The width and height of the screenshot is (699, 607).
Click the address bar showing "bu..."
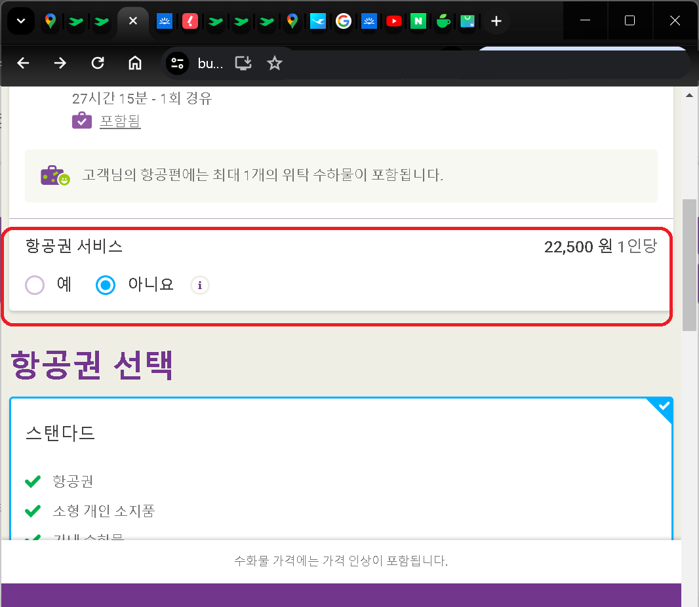point(210,64)
